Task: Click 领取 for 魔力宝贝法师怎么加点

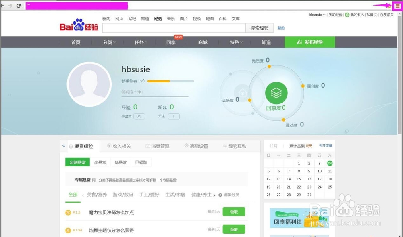Action: pyautogui.click(x=234, y=212)
